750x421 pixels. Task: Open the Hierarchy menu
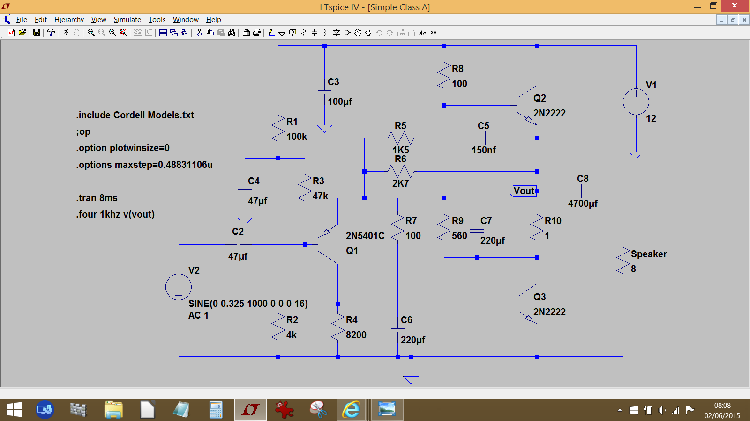69,19
